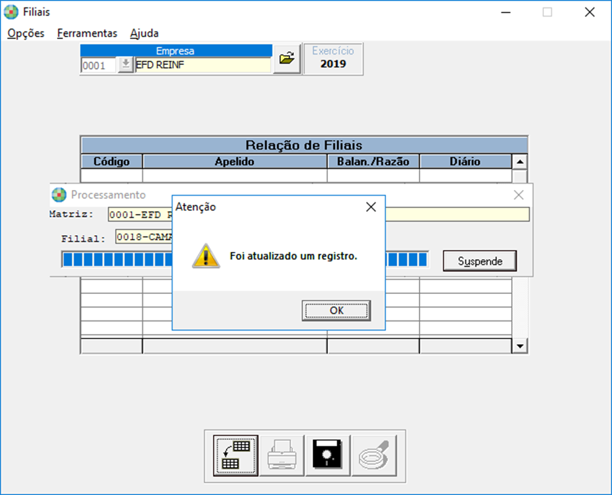Screen dimensions: 612x495
Task: Click the scroll up arrow of Filiais table
Action: point(520,161)
